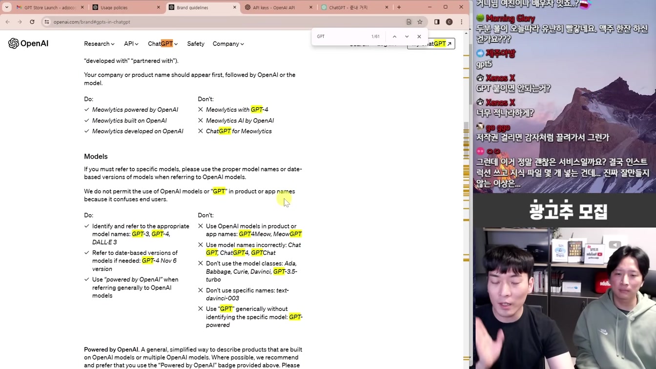Click the Models heading

click(96, 157)
